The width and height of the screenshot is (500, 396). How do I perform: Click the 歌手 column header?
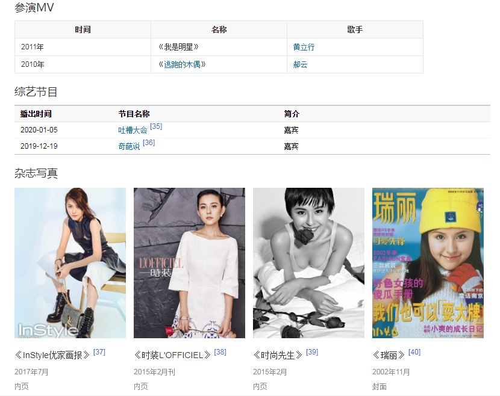355,29
